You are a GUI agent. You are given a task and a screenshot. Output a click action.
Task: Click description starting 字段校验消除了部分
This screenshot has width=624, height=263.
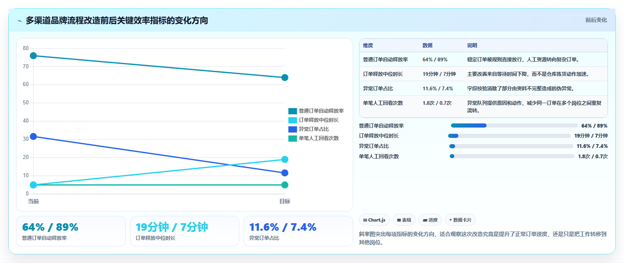[521, 89]
